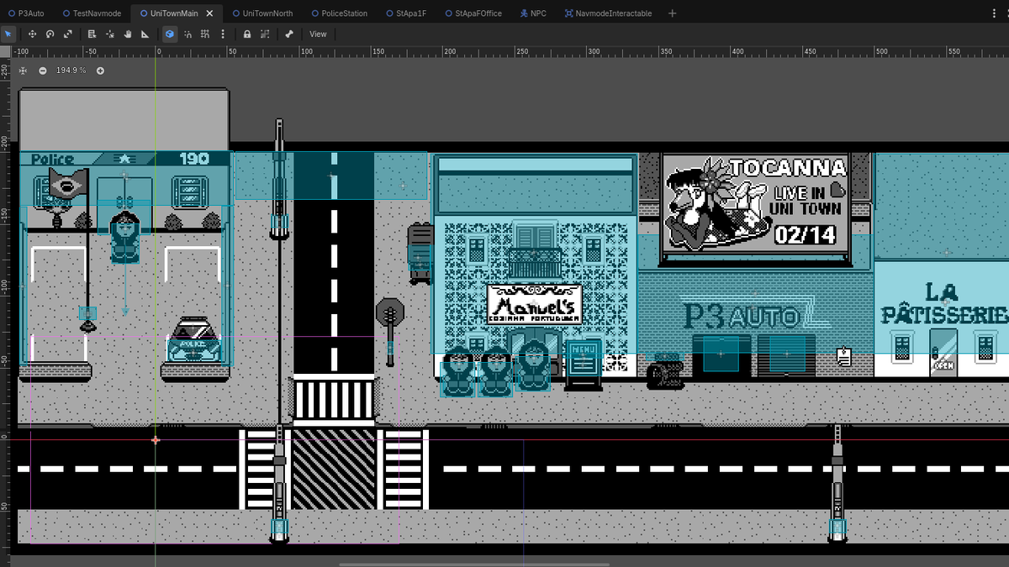Open the skeleton bone options

click(289, 34)
